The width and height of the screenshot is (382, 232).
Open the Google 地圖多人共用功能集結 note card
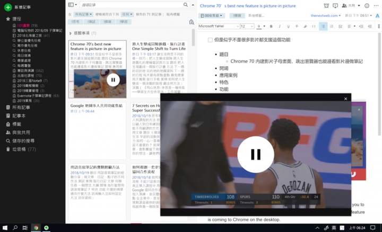point(98,131)
